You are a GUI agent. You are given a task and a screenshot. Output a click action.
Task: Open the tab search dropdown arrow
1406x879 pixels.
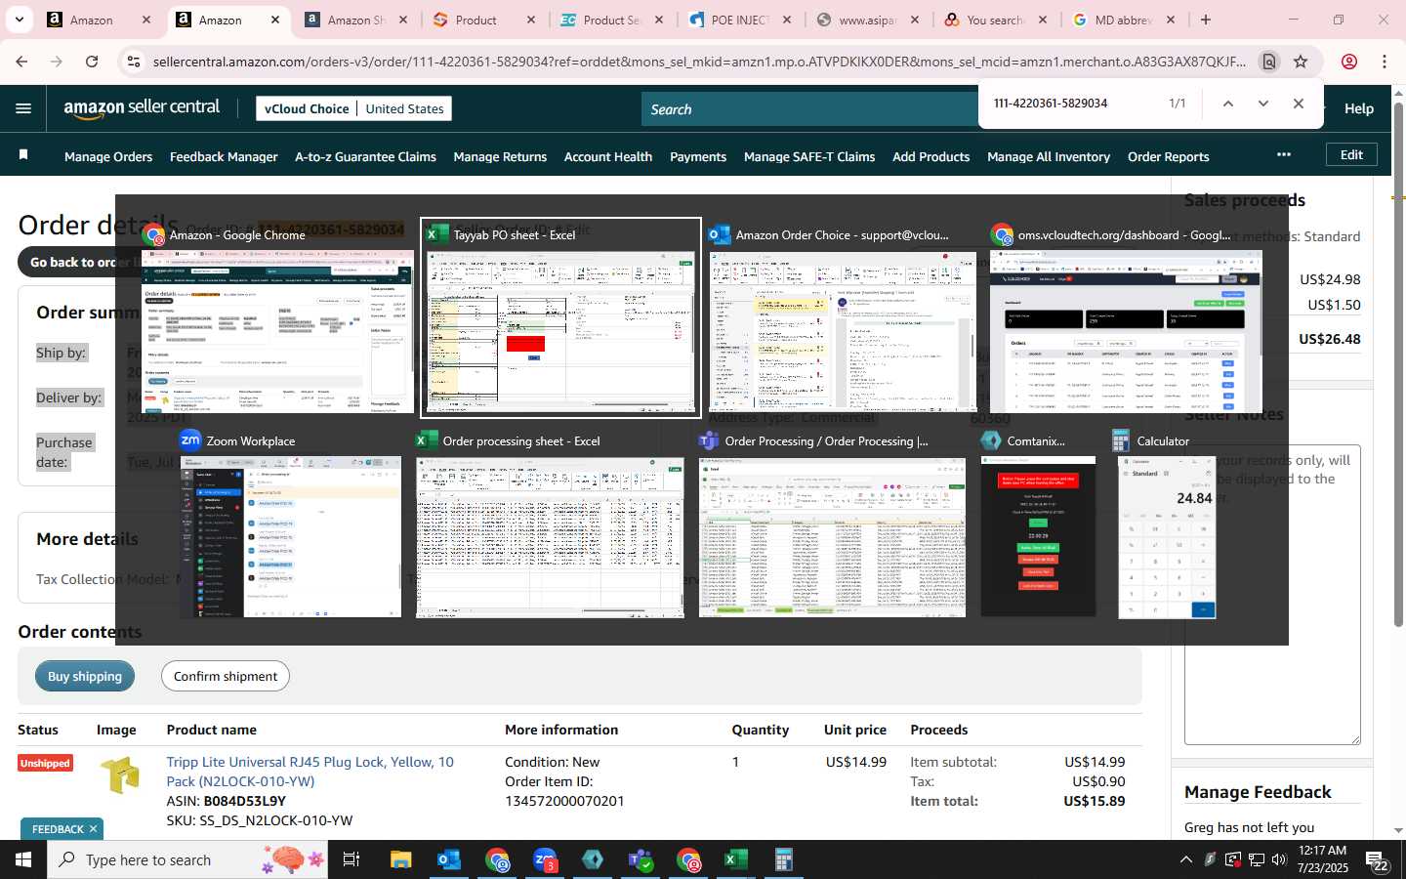(x=20, y=20)
